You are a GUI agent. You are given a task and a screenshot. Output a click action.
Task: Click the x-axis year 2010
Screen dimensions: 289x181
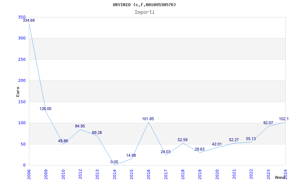click(x=63, y=174)
